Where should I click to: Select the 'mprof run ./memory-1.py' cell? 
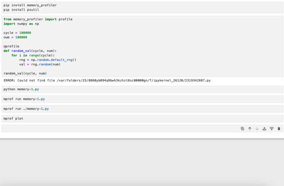[26, 109]
